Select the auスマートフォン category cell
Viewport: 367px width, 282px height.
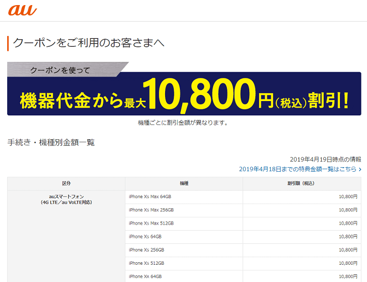pyautogui.click(x=66, y=236)
